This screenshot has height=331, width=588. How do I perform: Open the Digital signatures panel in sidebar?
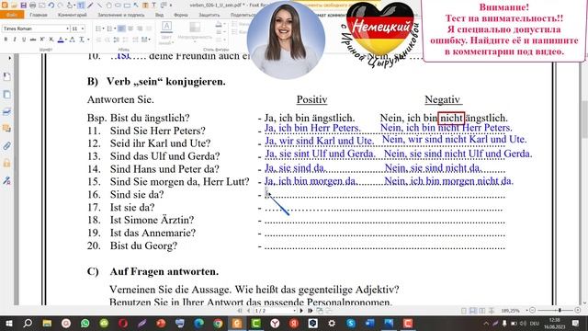point(6,180)
